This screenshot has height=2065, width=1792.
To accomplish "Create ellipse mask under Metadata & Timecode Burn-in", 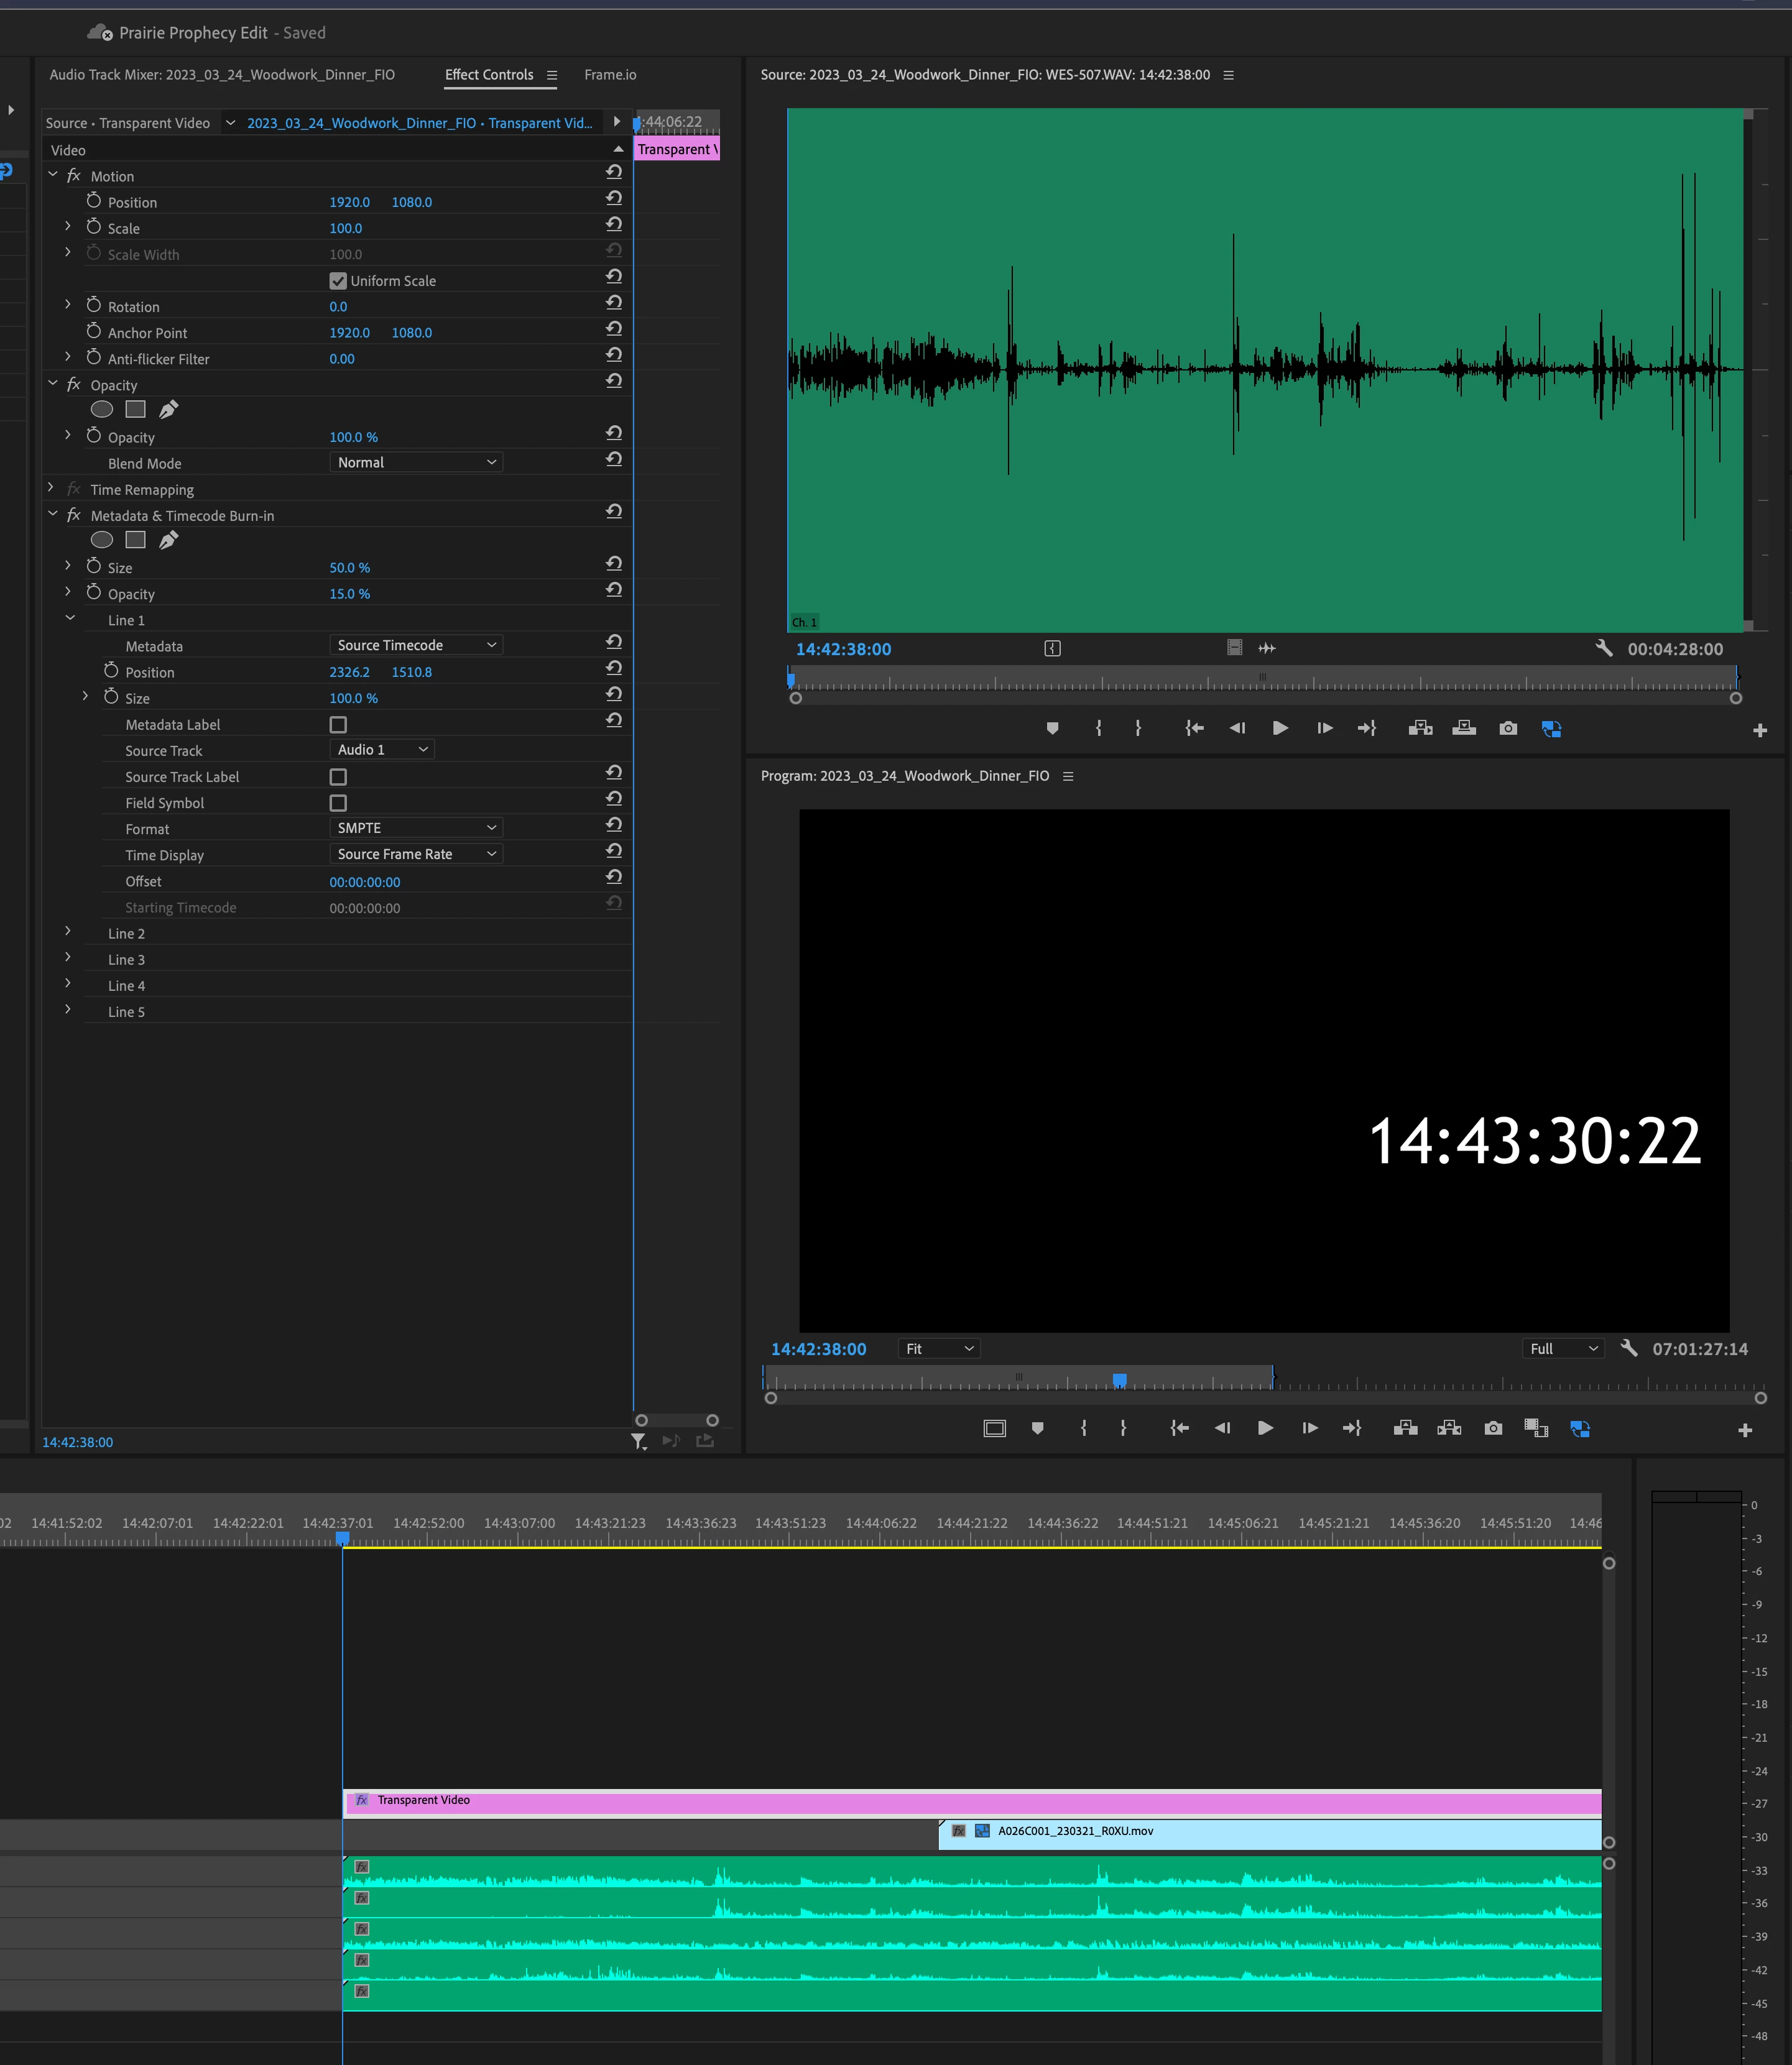I will [x=102, y=541].
